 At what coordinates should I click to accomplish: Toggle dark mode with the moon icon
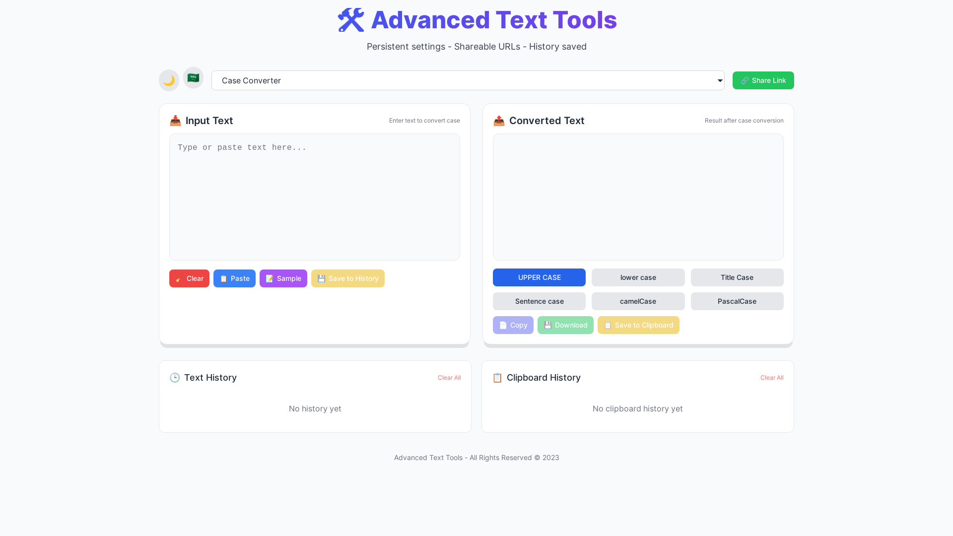169,80
